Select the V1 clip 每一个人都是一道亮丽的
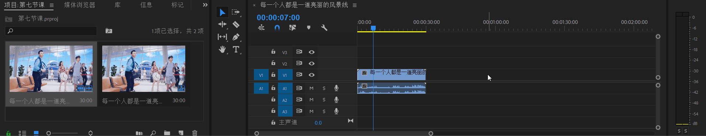The image size is (706, 136). pyautogui.click(x=392, y=75)
